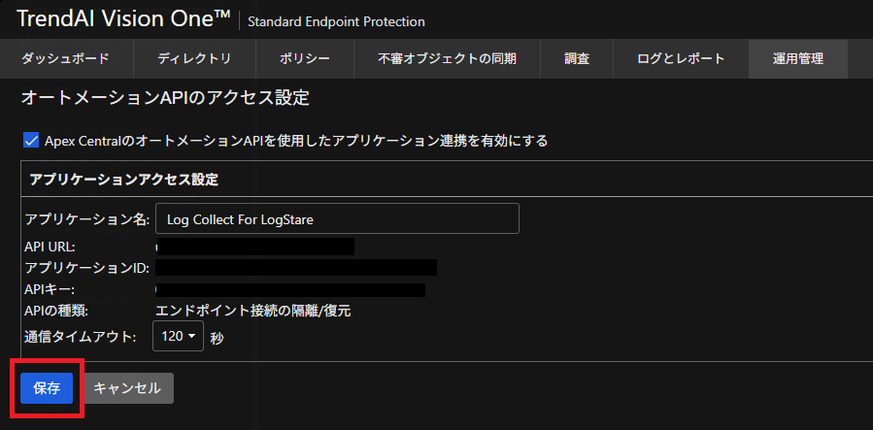The height and width of the screenshot is (430, 873).
Task: Select the 不審オブジェクトの同期 tab
Action: click(x=447, y=58)
